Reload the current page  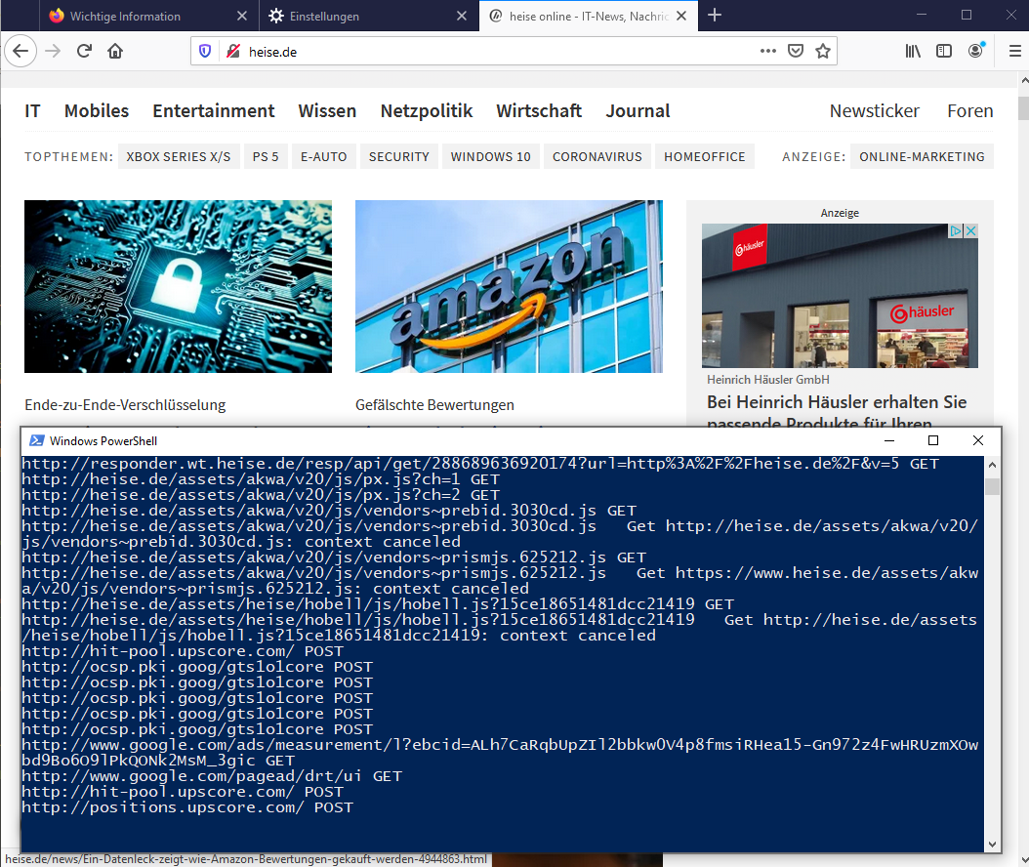point(85,52)
